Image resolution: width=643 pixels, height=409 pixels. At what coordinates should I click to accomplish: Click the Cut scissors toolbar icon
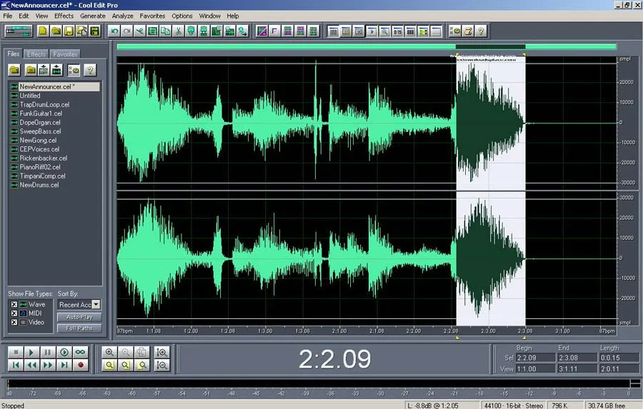[179, 31]
